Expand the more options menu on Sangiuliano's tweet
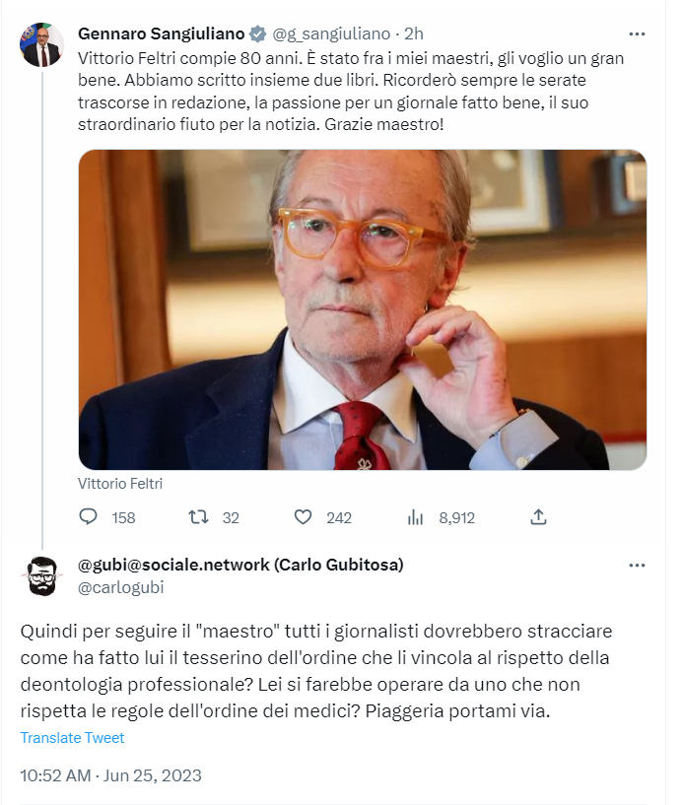The width and height of the screenshot is (683, 805). 637,34
